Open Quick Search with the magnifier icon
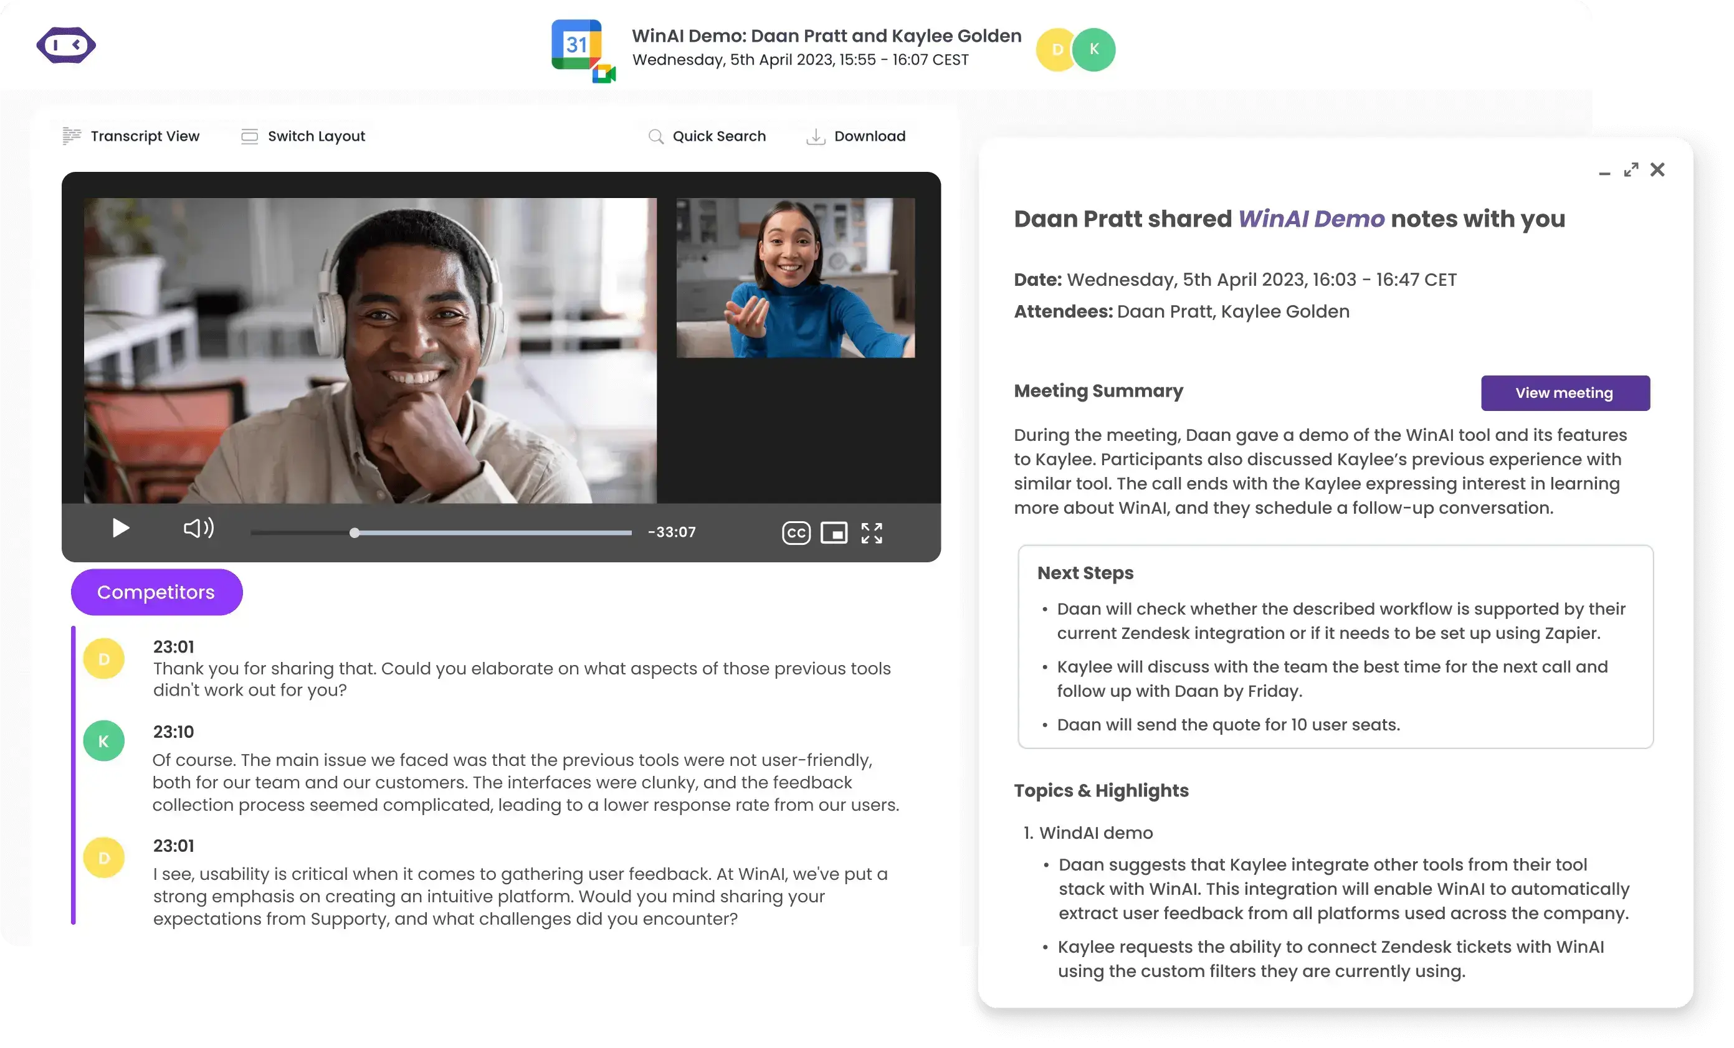The height and width of the screenshot is (1048, 1734). (x=655, y=136)
